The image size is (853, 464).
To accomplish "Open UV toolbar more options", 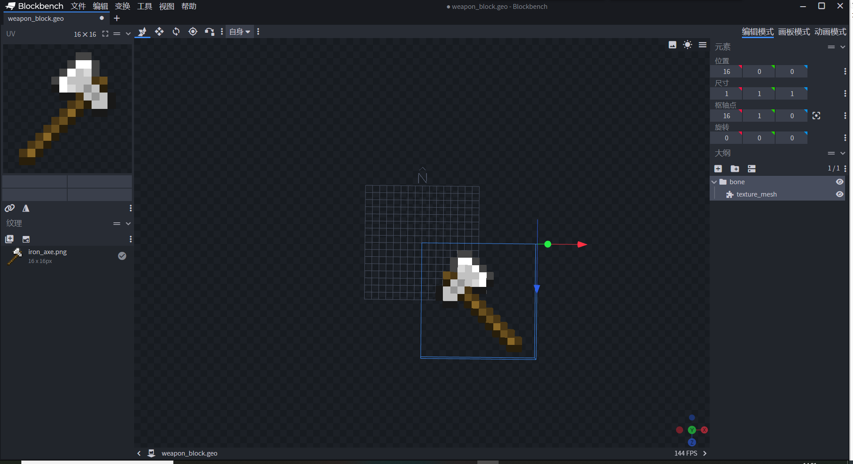I will (x=131, y=208).
